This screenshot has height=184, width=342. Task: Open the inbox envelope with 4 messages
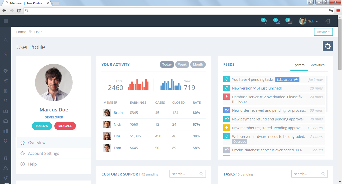click(x=277, y=22)
